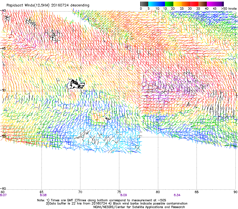This screenshot has width=238, height=209.
Task: Click the legend scale label "35"
Action: [x=198, y=9]
